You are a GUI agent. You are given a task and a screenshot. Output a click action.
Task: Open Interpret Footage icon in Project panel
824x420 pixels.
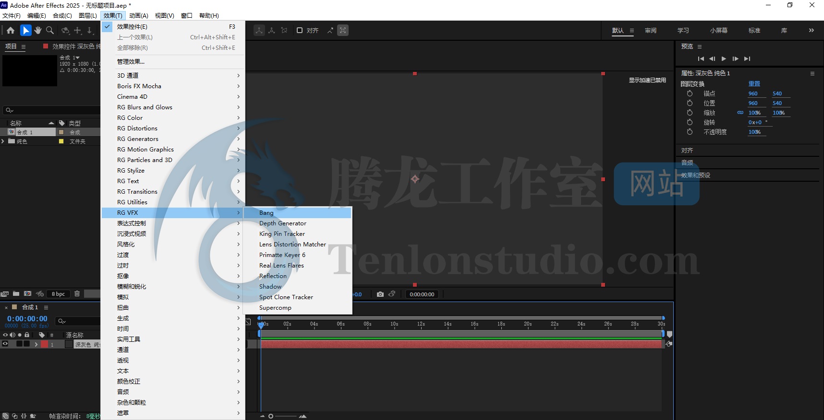(5, 293)
